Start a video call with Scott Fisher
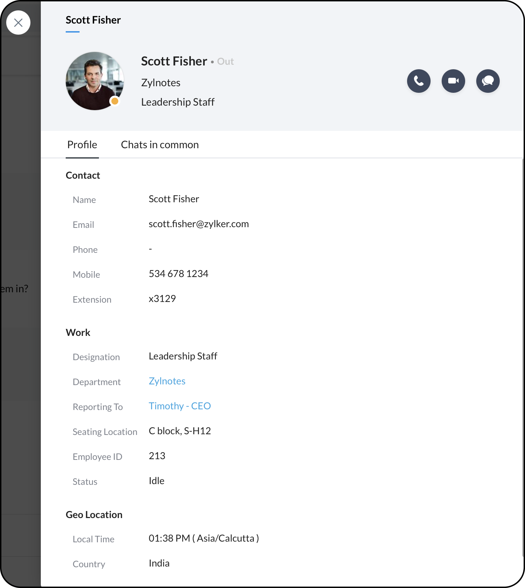Screen dimensions: 525x588 (453, 81)
